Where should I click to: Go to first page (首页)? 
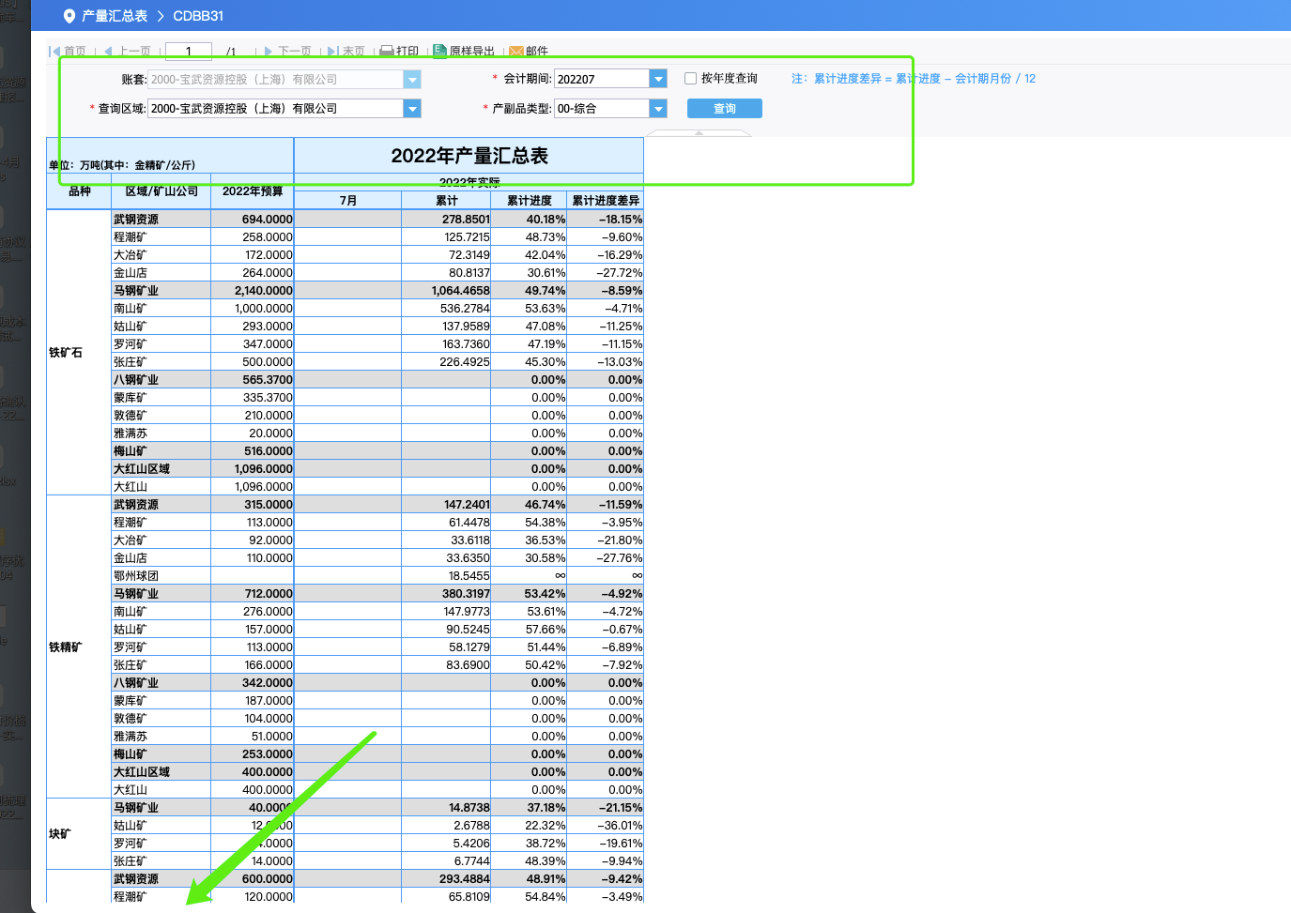(x=68, y=52)
